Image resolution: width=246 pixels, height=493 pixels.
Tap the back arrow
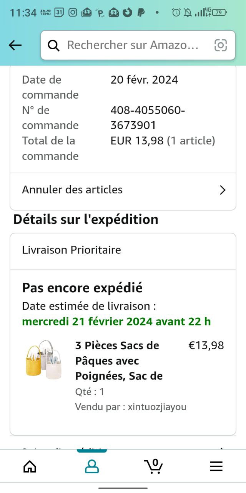[x=15, y=45]
